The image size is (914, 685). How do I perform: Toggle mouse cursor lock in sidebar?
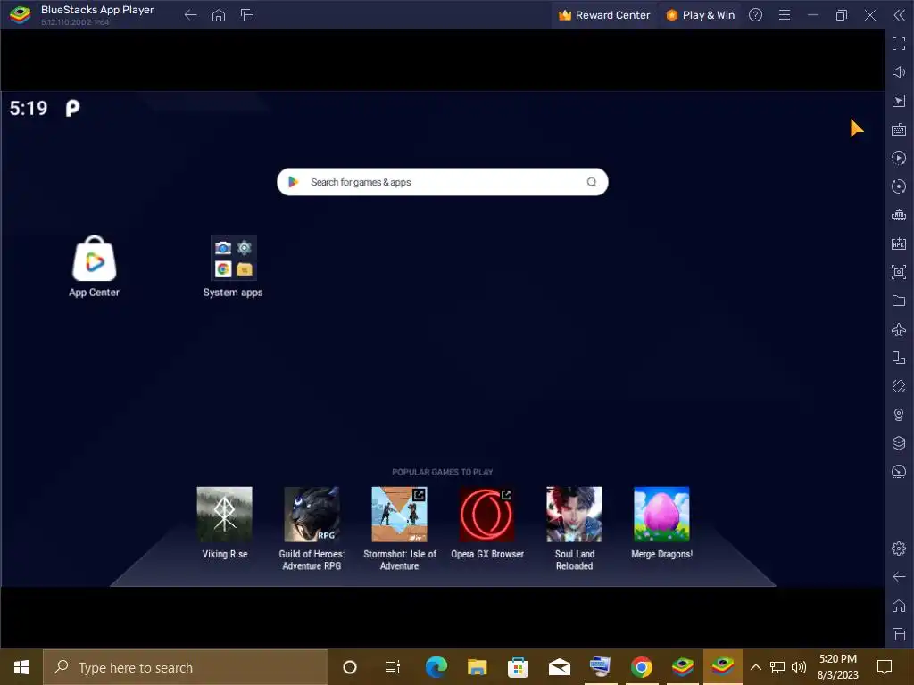click(x=899, y=101)
